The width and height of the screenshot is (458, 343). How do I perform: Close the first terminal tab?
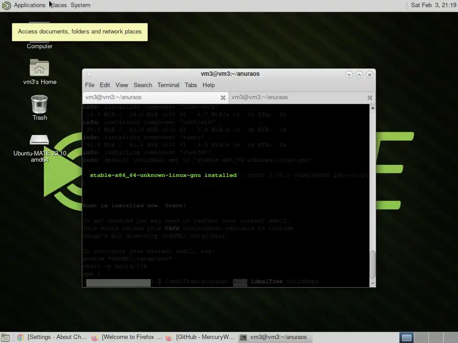tap(223, 98)
